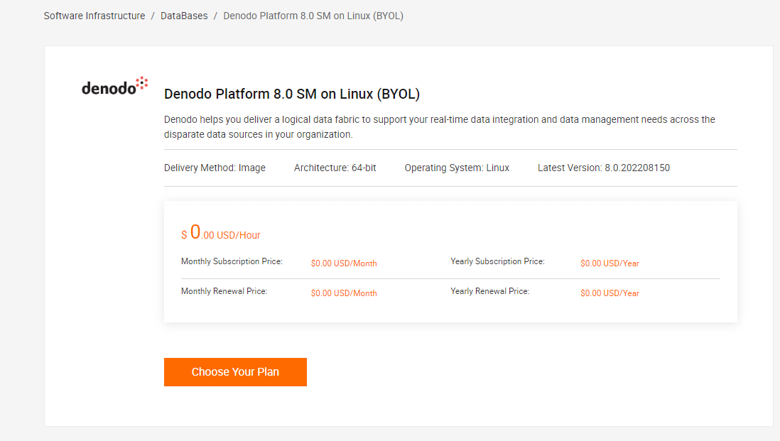Click Monthly Subscription $0.00 USD/Month value
The height and width of the screenshot is (441, 780).
coord(344,263)
